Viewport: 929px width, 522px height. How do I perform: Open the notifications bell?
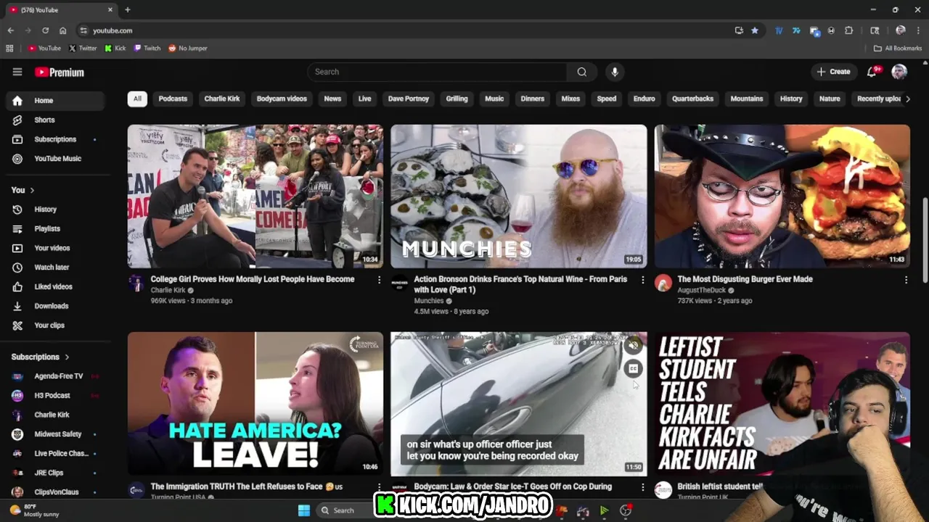872,72
